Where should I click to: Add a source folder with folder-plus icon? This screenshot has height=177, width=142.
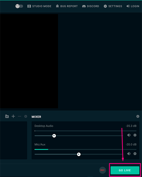click(7, 116)
